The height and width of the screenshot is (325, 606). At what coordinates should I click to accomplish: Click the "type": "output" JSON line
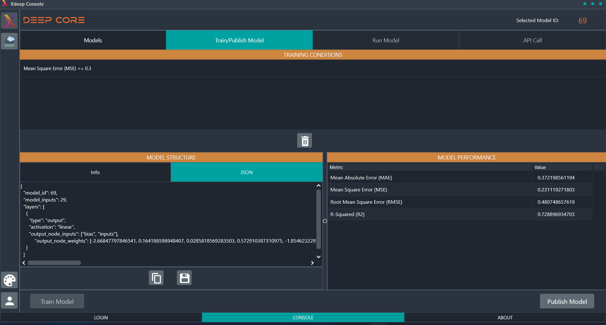pyautogui.click(x=47, y=220)
